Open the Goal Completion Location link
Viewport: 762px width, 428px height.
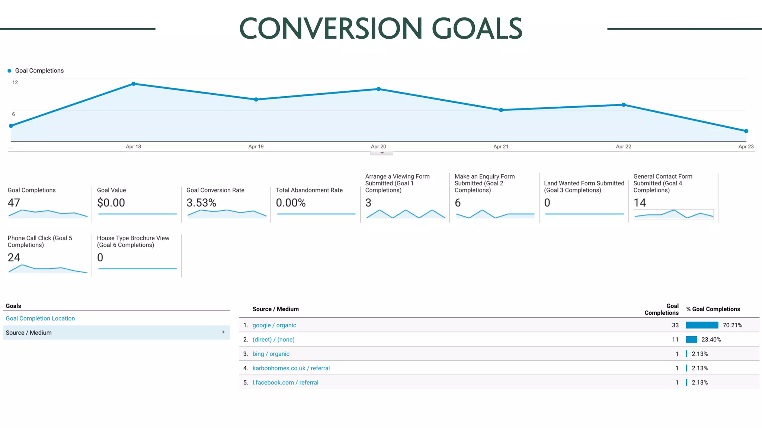click(x=40, y=318)
